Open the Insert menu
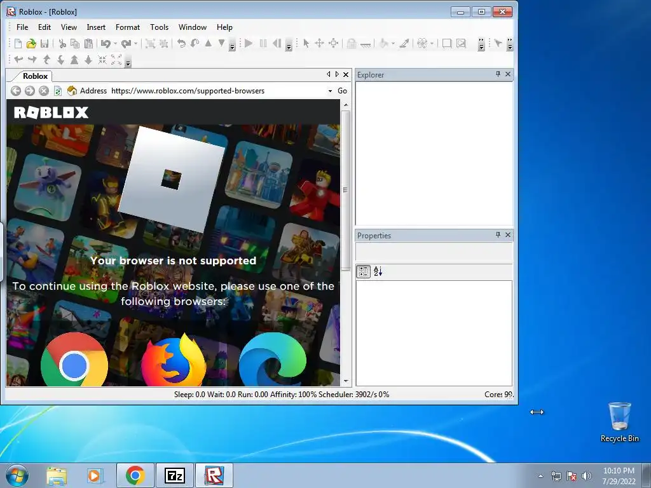Viewport: 651px width, 488px height. coord(96,27)
